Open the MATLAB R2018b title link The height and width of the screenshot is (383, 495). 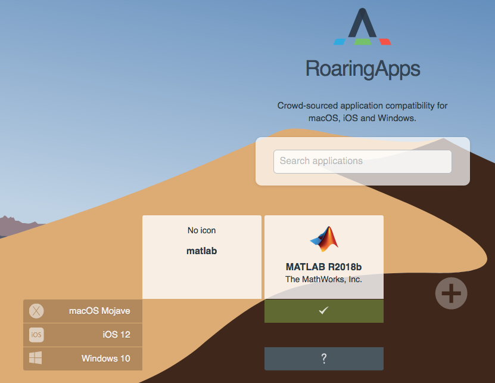(323, 267)
